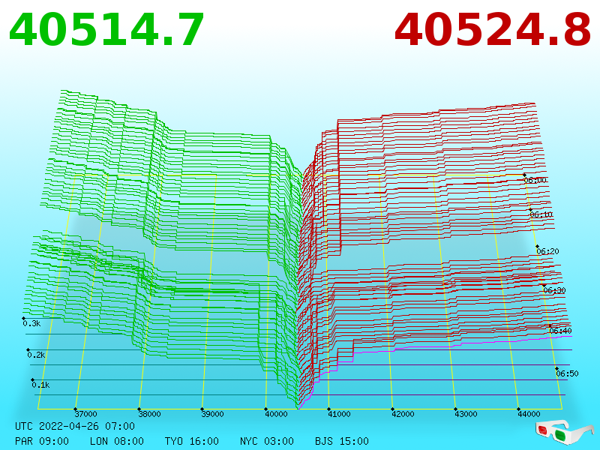Click the 0.1k volume axis label

click(40, 385)
